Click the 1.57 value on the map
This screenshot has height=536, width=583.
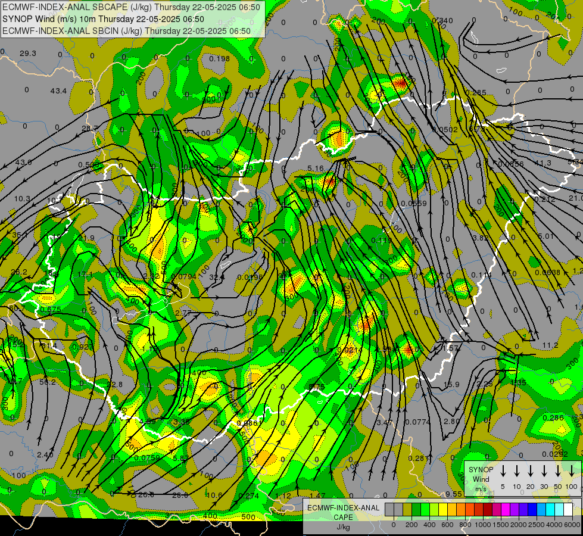pyautogui.click(x=451, y=348)
